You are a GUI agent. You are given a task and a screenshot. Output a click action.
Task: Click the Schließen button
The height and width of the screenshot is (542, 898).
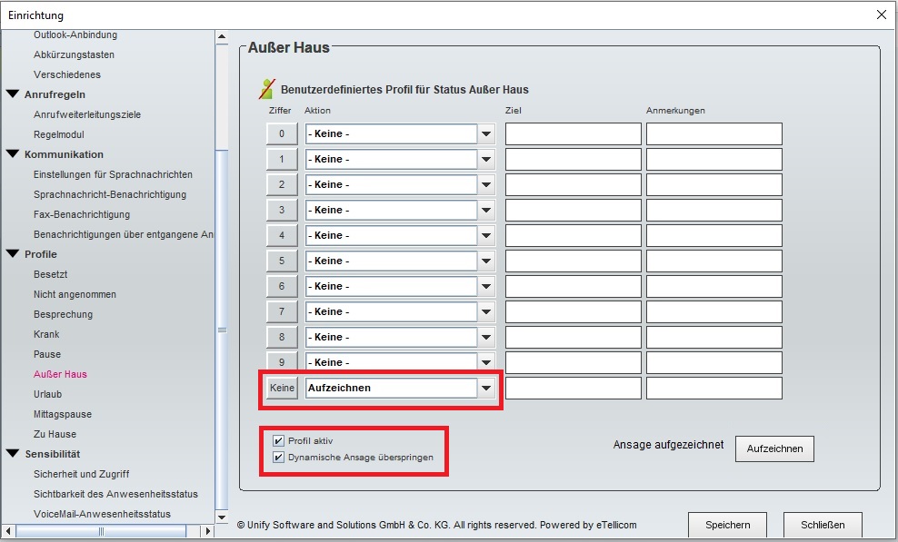(x=823, y=525)
